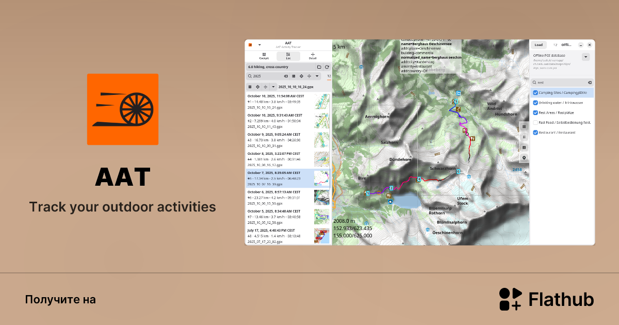Open the app menu arrow beside AAT logo
Screen dimensions: 619x325
click(x=259, y=45)
